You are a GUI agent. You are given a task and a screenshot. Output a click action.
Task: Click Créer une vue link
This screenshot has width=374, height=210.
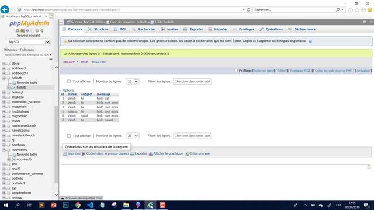point(199,154)
